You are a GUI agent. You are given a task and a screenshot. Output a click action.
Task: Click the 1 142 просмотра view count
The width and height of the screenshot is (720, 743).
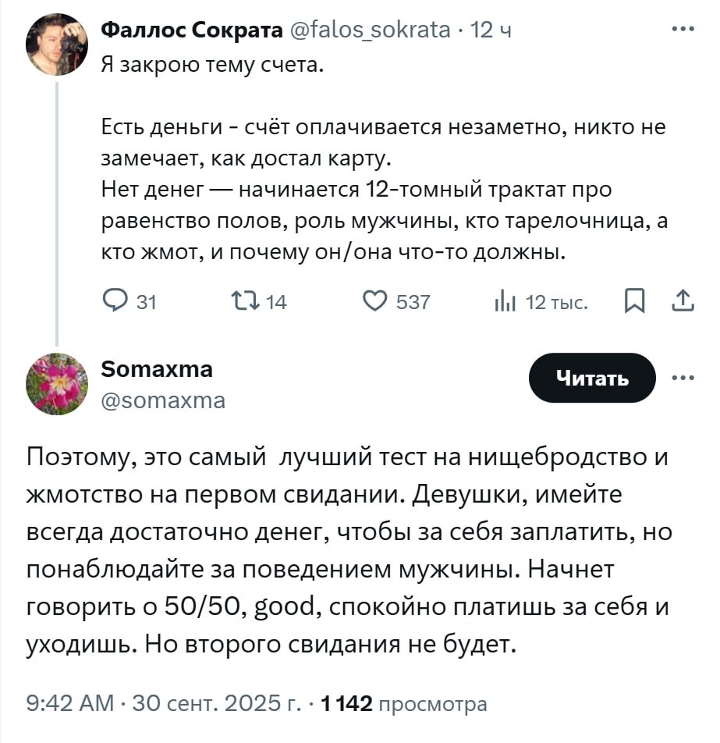[405, 704]
